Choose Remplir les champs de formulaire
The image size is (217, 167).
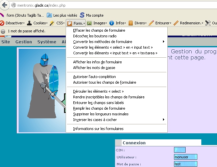(x=117, y=108)
